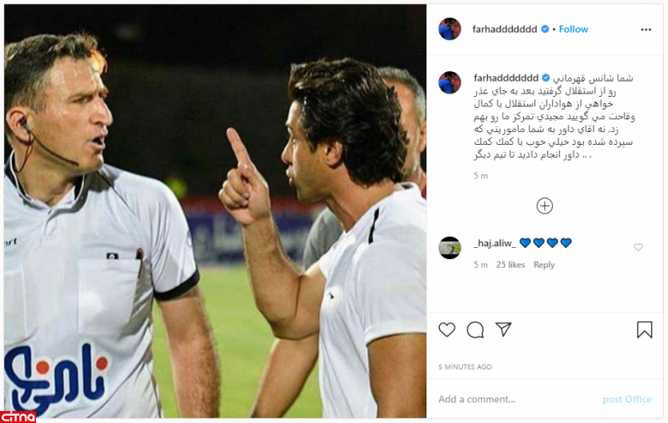Click the main post photo
The height and width of the screenshot is (423, 668).
click(x=215, y=211)
